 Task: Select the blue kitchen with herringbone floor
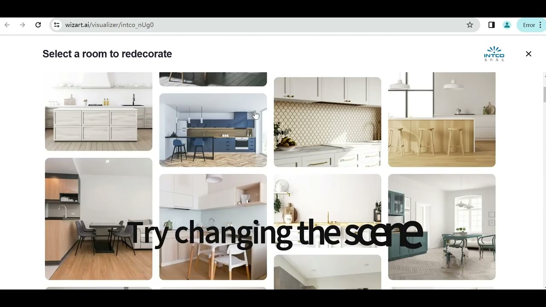click(213, 130)
